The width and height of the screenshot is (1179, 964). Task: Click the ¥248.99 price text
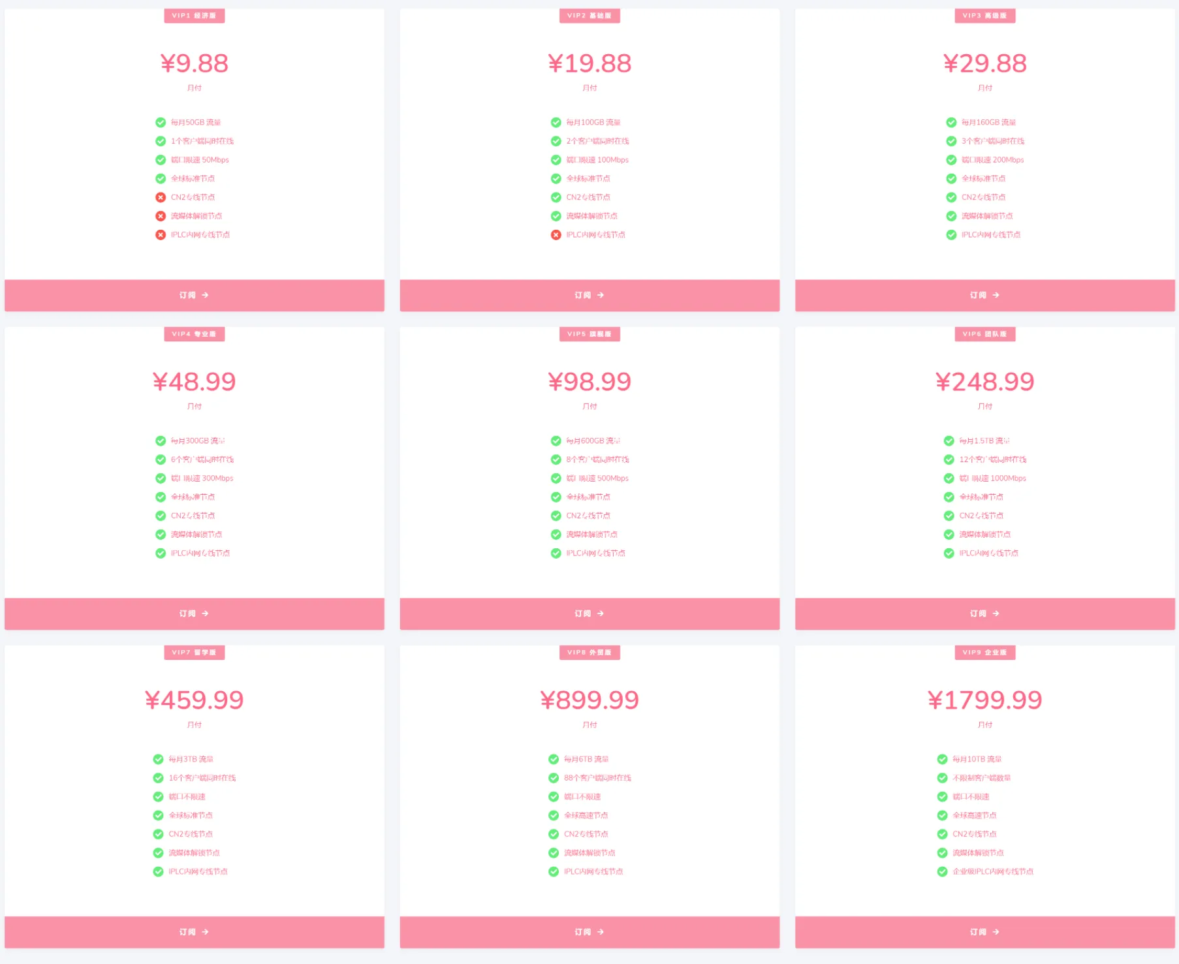tap(984, 382)
